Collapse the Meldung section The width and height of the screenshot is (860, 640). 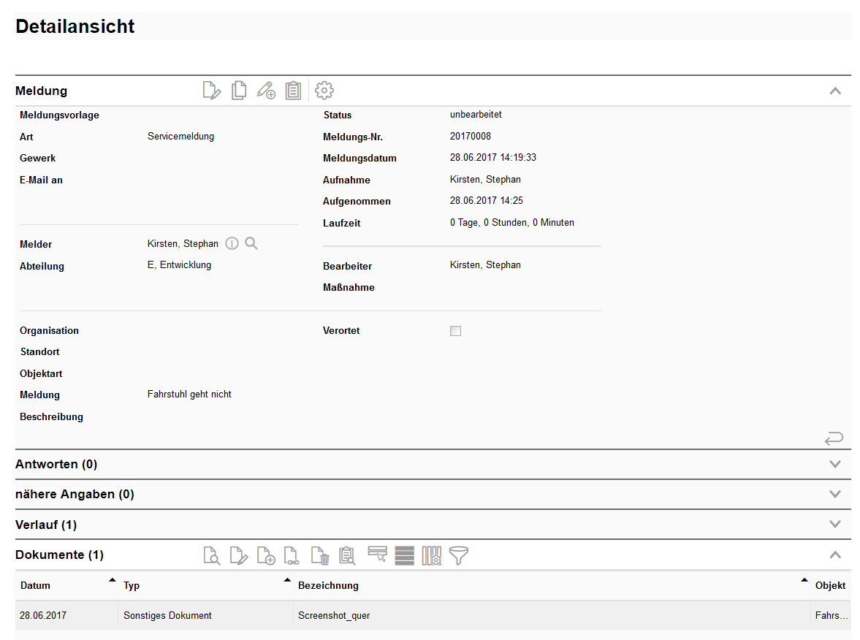[835, 91]
